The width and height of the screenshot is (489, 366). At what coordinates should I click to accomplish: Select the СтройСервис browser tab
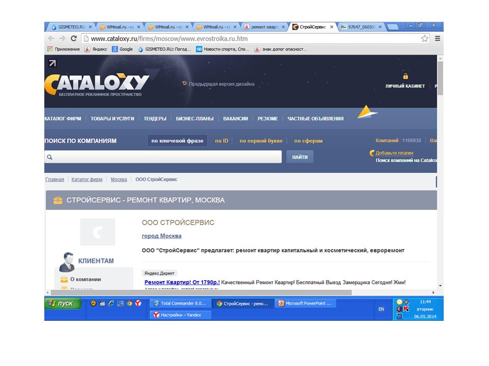pyautogui.click(x=313, y=27)
